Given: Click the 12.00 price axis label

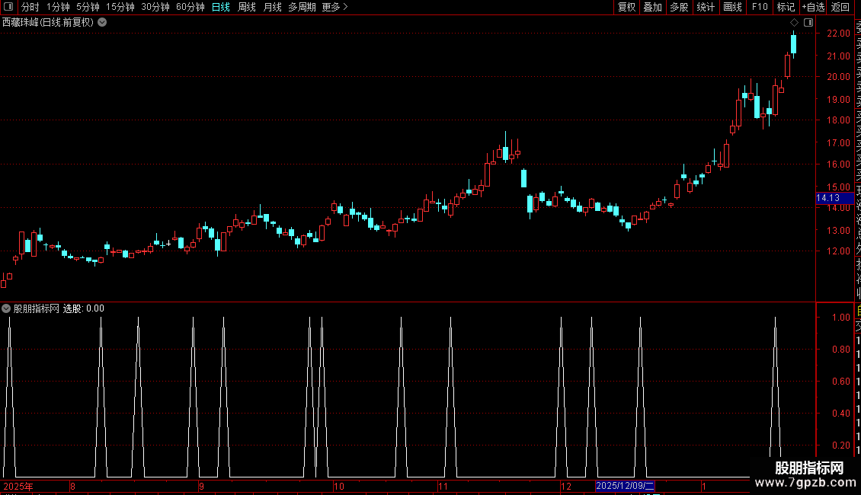Looking at the screenshot, I should pos(838,251).
